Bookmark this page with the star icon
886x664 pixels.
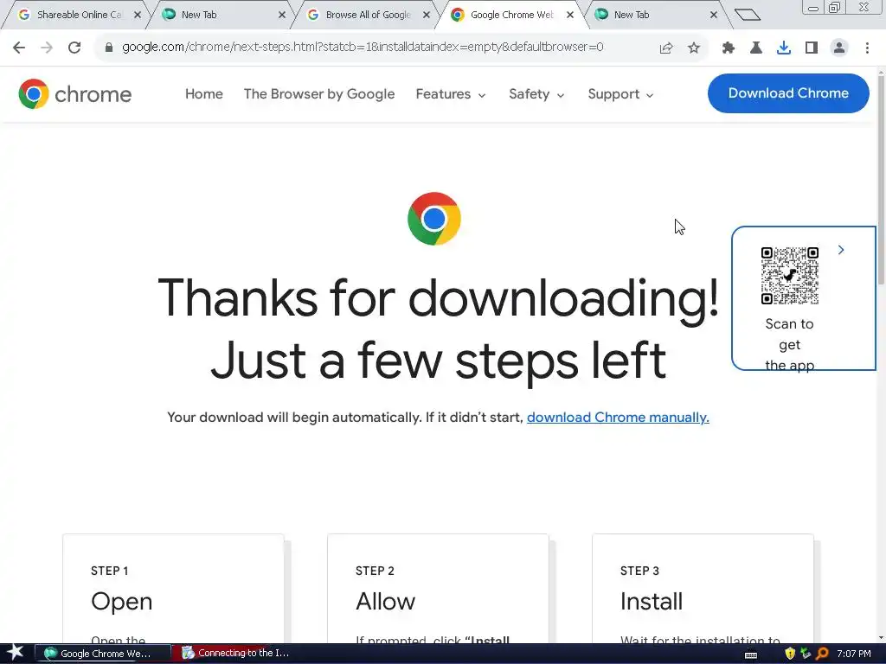coord(694,48)
